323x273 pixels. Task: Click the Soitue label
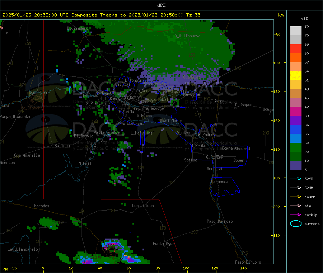(191, 160)
